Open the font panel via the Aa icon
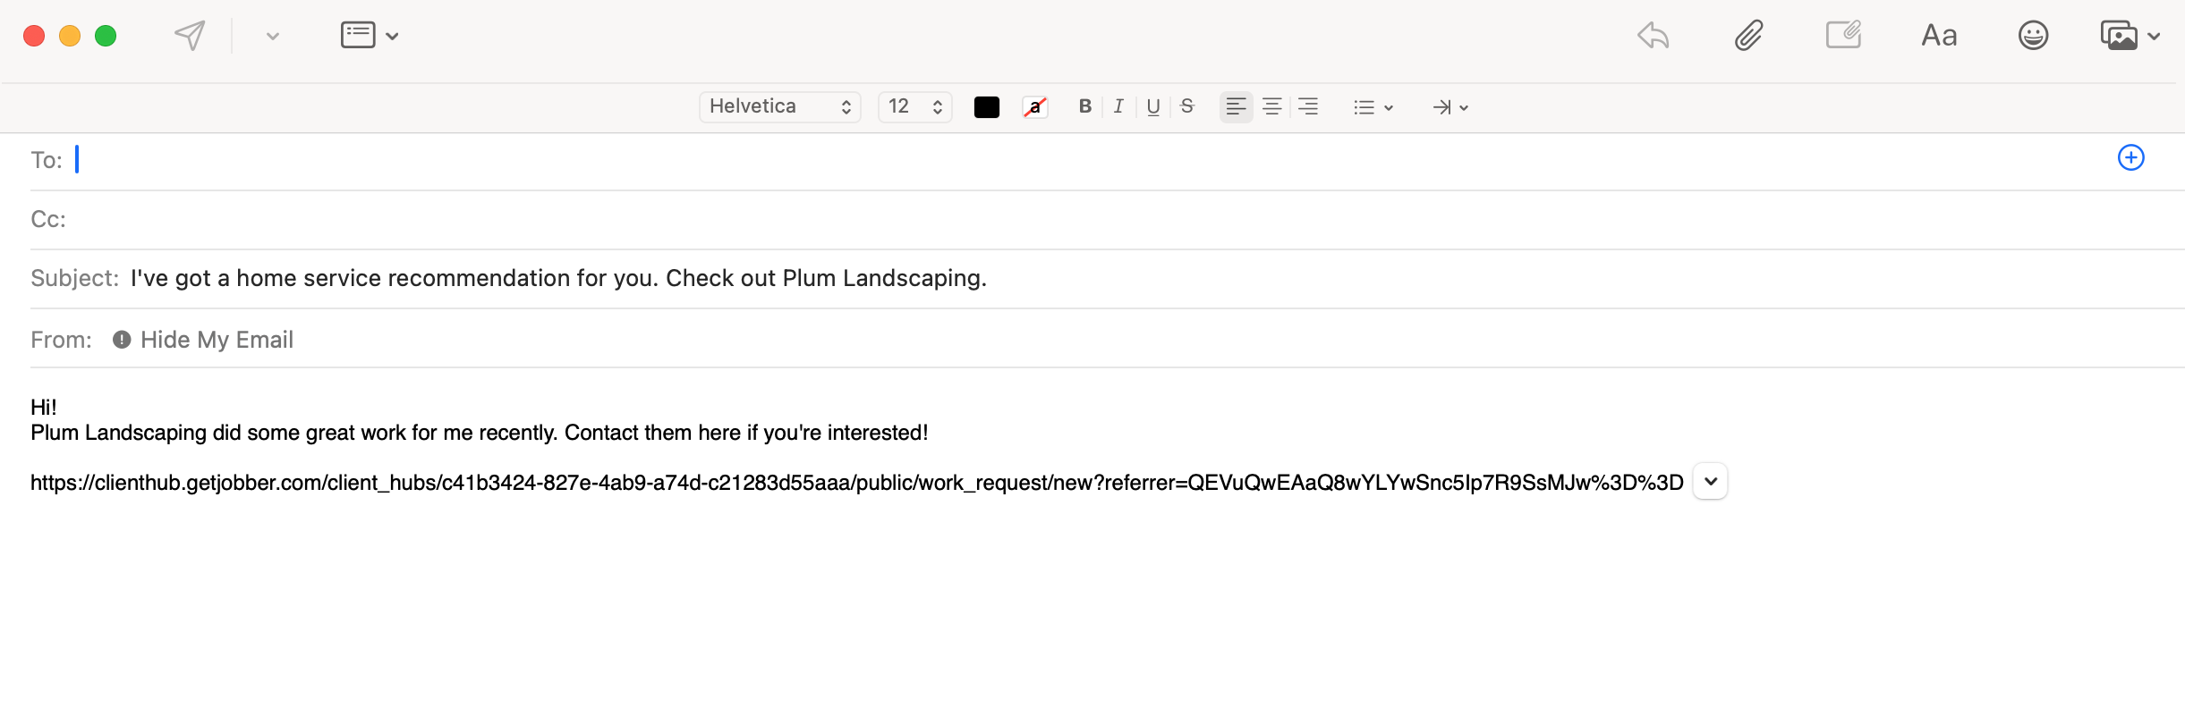This screenshot has width=2185, height=708. [1938, 35]
